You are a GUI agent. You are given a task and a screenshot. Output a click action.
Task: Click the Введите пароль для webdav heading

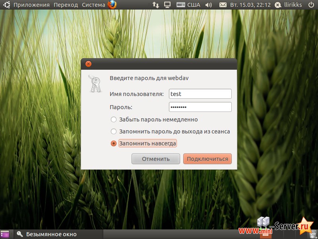[149, 78]
